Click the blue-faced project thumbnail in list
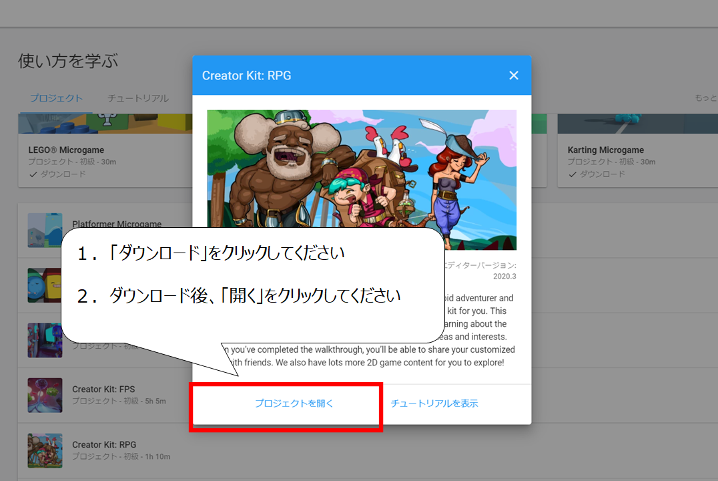This screenshot has width=718, height=481. coord(44,285)
